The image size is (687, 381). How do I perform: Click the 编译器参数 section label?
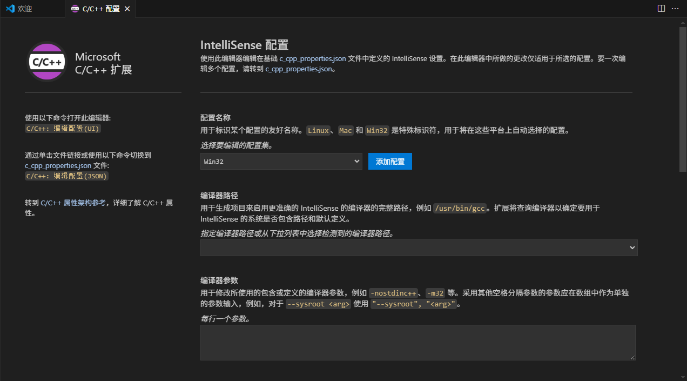click(219, 280)
